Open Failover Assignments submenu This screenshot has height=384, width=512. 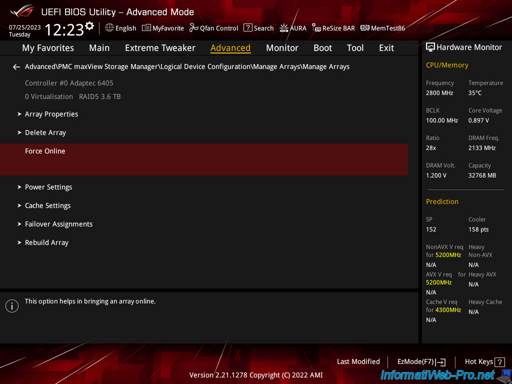coord(59,224)
